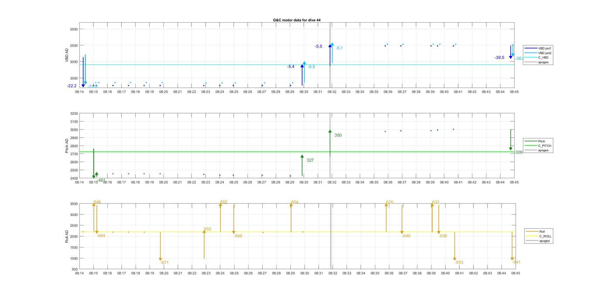
Task: Click the "654" roll value label
Action: (x=295, y=202)
